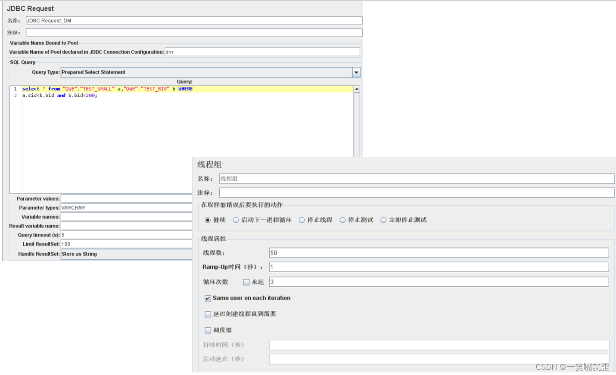Select the 启动下一进程循环 radio button

(236, 220)
